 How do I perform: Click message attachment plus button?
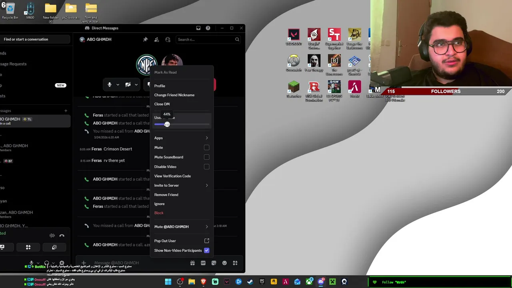pyautogui.click(x=84, y=263)
